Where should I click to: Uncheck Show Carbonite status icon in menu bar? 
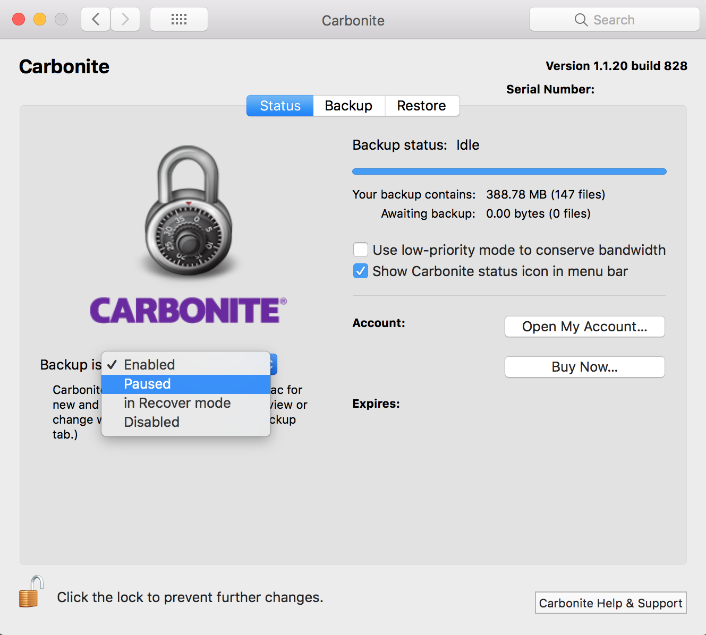pos(361,271)
